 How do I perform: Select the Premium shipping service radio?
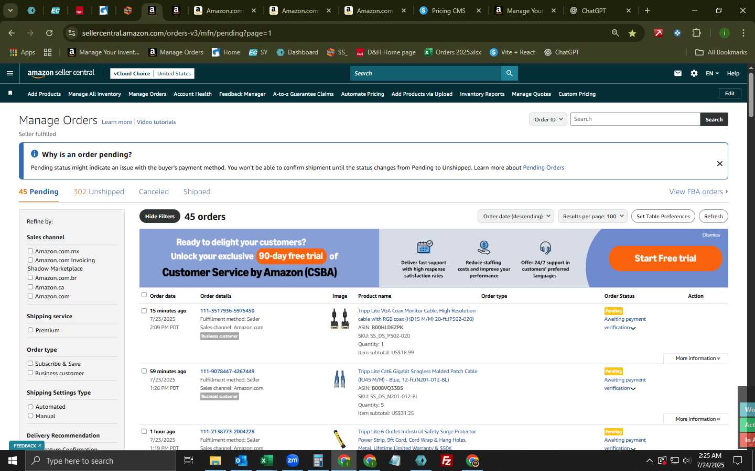point(30,330)
